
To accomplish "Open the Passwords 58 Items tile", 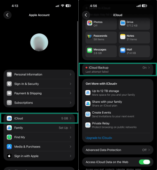I will (101, 38).
